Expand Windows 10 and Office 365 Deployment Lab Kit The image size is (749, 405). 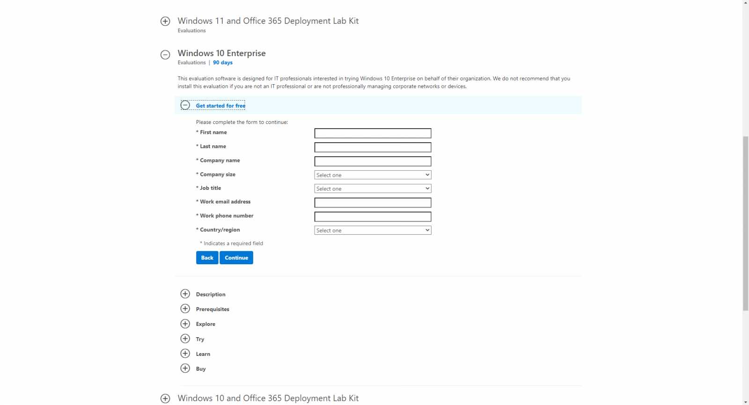click(165, 398)
